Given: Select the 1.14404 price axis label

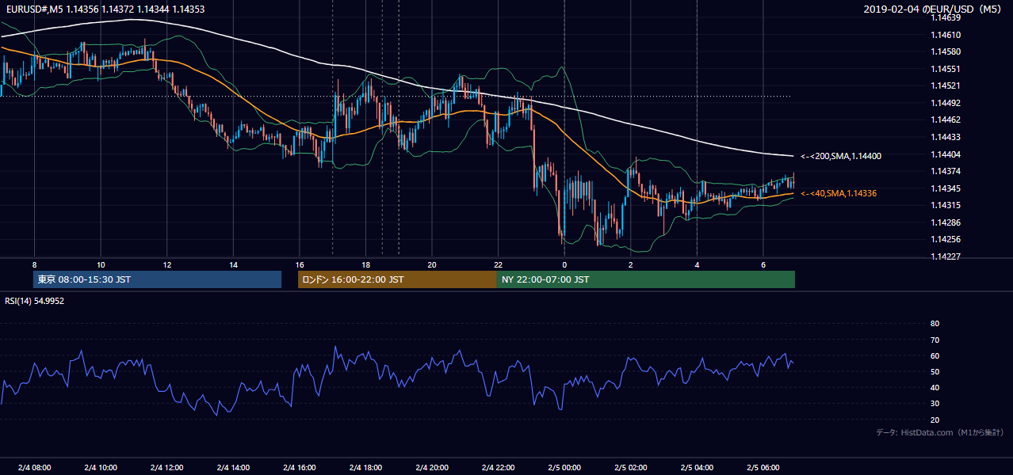Looking at the screenshot, I should [946, 154].
